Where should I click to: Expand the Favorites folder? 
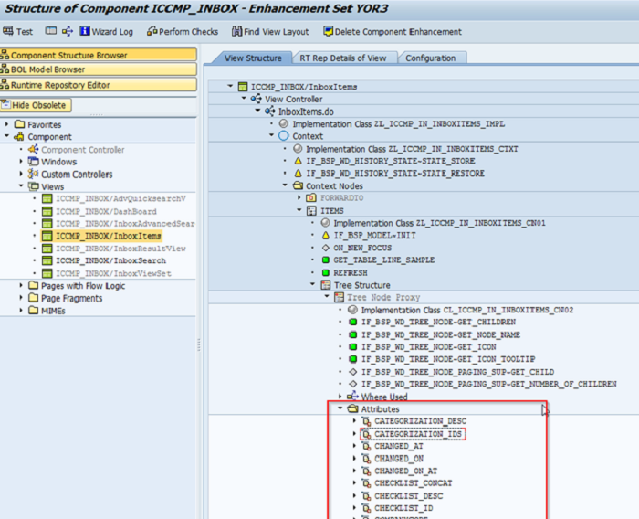(x=6, y=123)
